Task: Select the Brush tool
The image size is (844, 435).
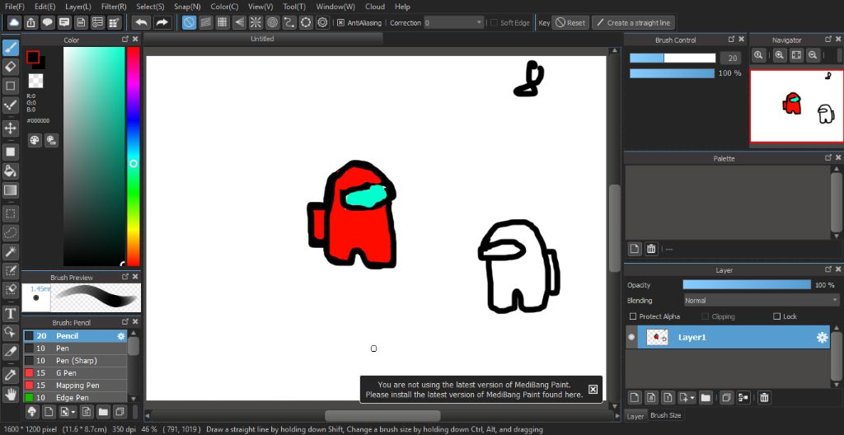Action: click(11, 48)
